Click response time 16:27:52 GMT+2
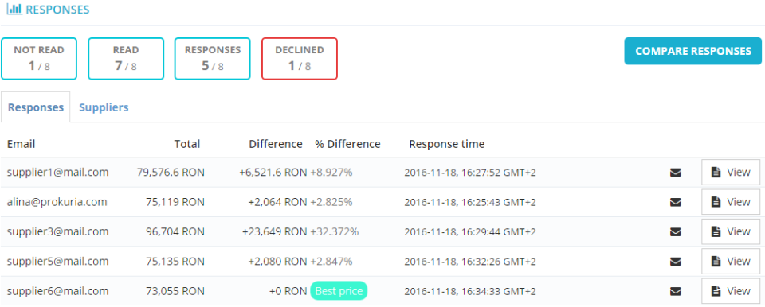 point(470,173)
